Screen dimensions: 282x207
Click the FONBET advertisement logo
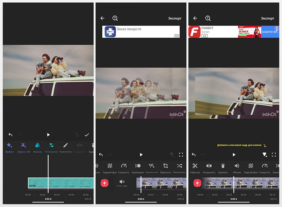point(194,32)
